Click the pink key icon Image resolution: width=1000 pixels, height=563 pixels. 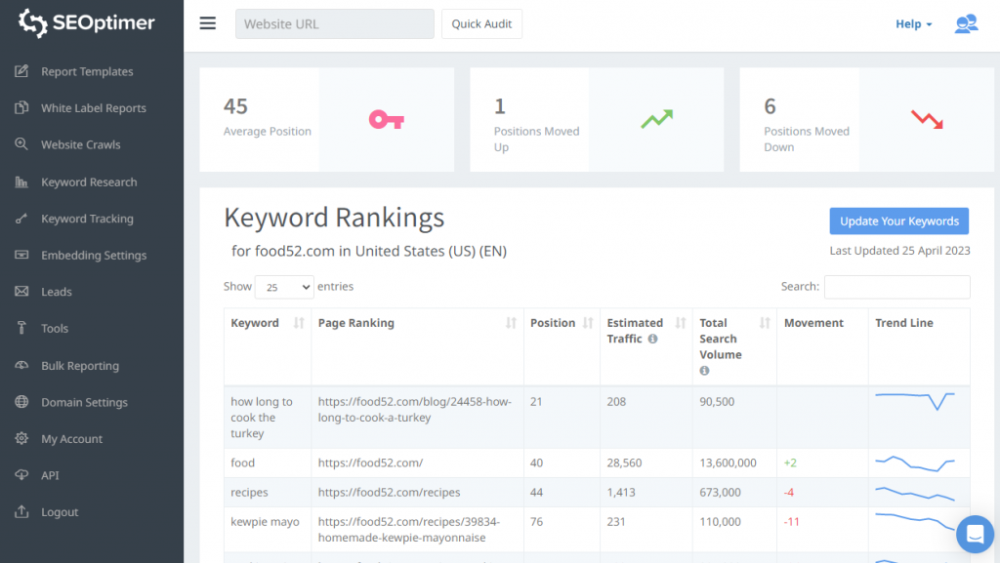386,120
